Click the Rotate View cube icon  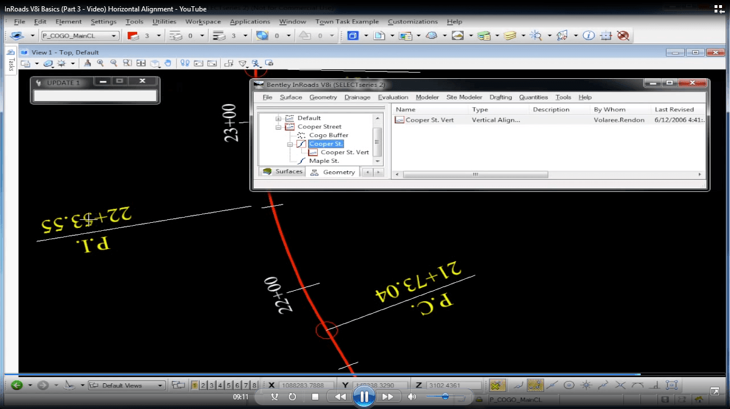[154, 63]
